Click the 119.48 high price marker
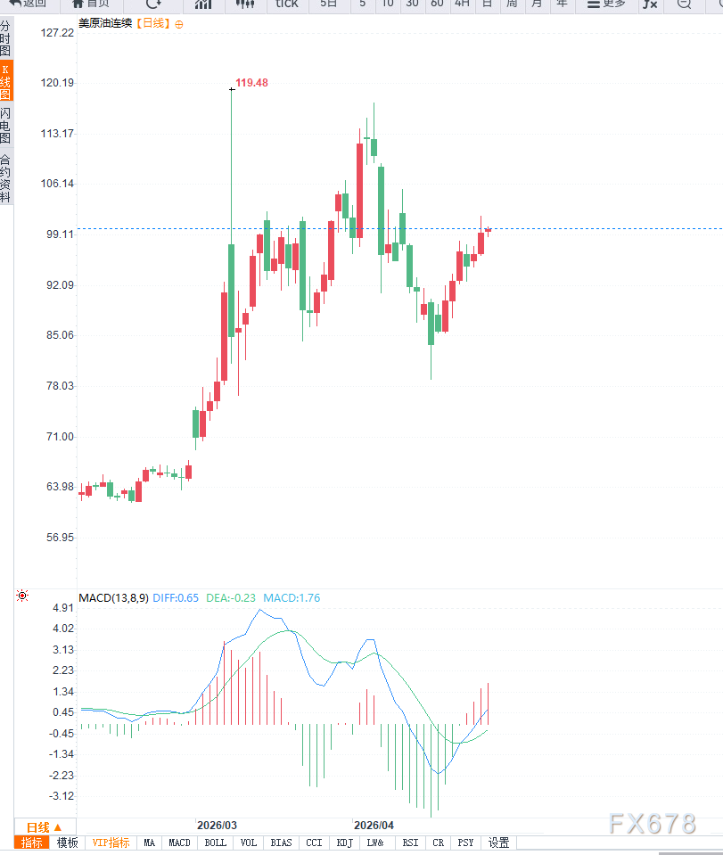 pos(251,83)
